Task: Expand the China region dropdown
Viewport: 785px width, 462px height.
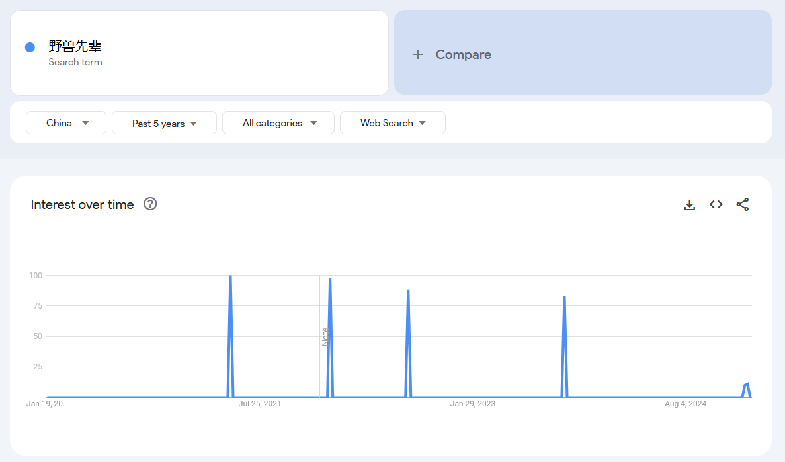Action: (x=66, y=123)
